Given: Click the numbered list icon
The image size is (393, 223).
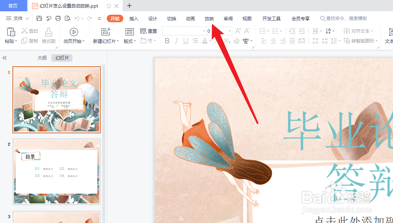Looking at the screenshot, I should coord(275,31).
